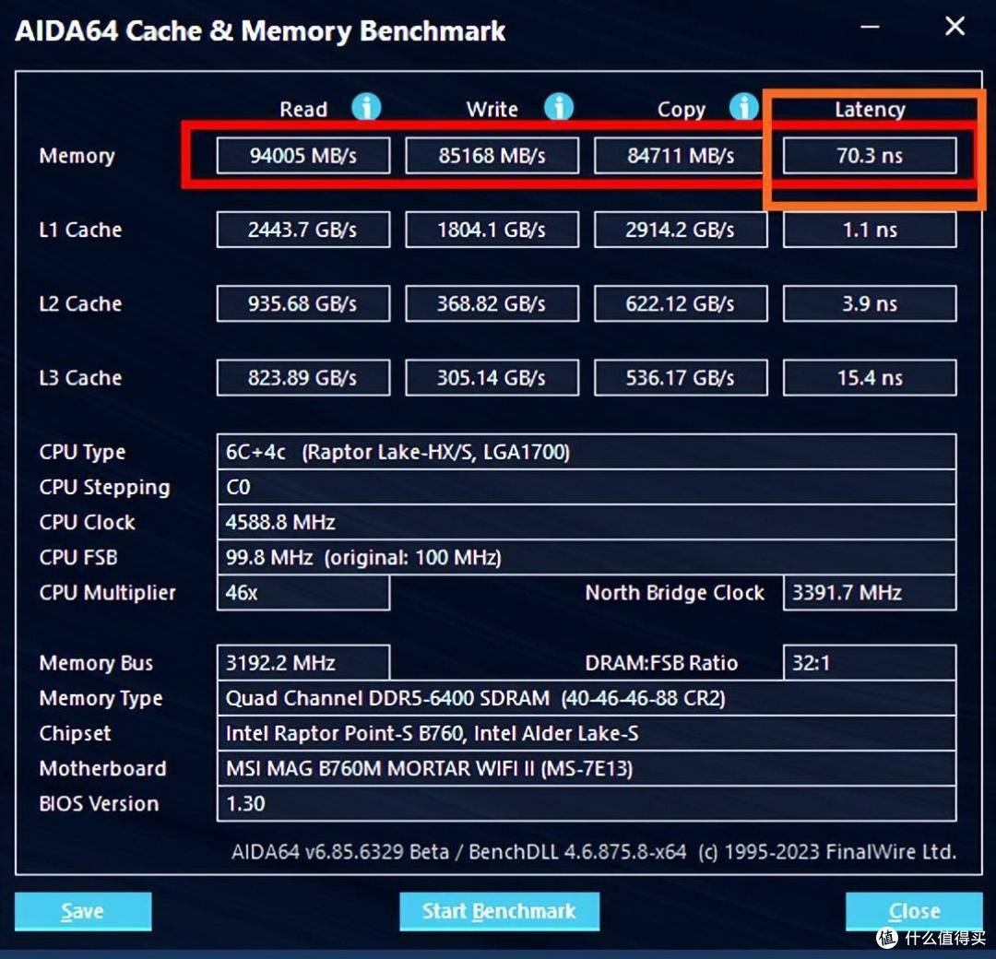
Task: Click the Copy column header
Action: 681,110
